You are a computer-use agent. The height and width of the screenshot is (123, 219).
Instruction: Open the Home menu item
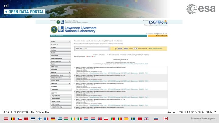click(53, 36)
